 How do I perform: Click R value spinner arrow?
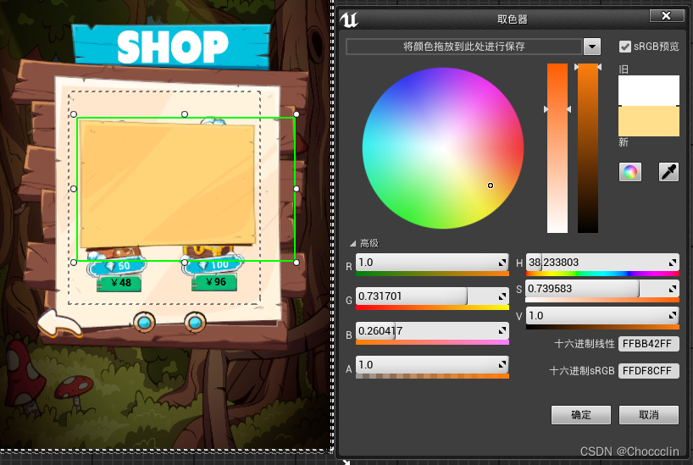click(x=502, y=263)
